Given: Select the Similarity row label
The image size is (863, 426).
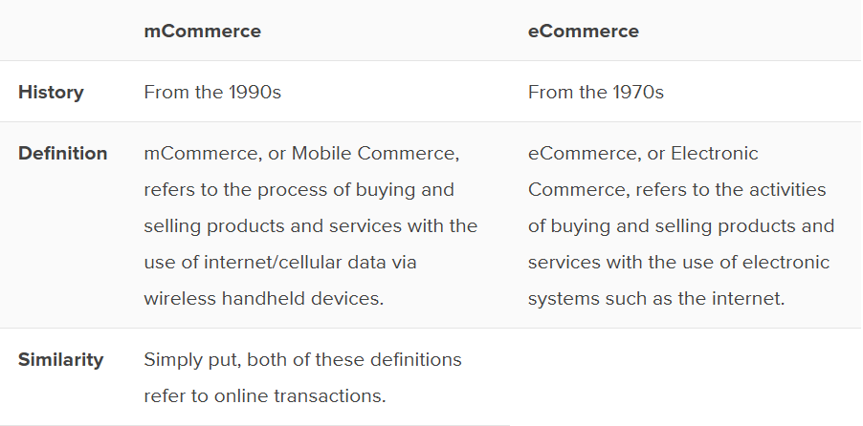Looking at the screenshot, I should point(61,360).
